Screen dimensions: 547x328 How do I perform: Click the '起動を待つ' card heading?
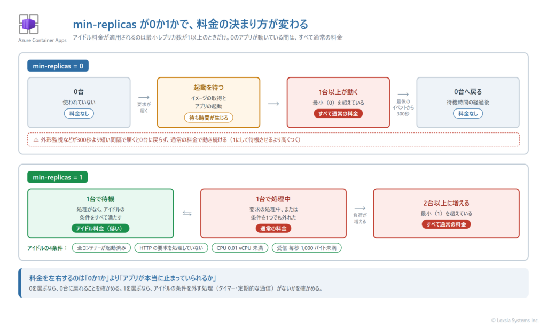click(x=209, y=87)
